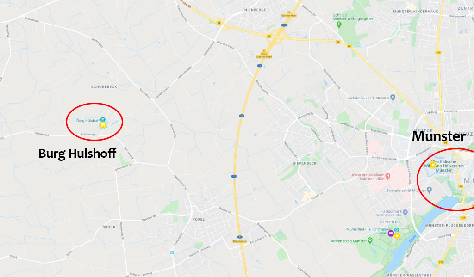Select the Schonebeck area label
The height and width of the screenshot is (277, 474).
tap(104, 86)
